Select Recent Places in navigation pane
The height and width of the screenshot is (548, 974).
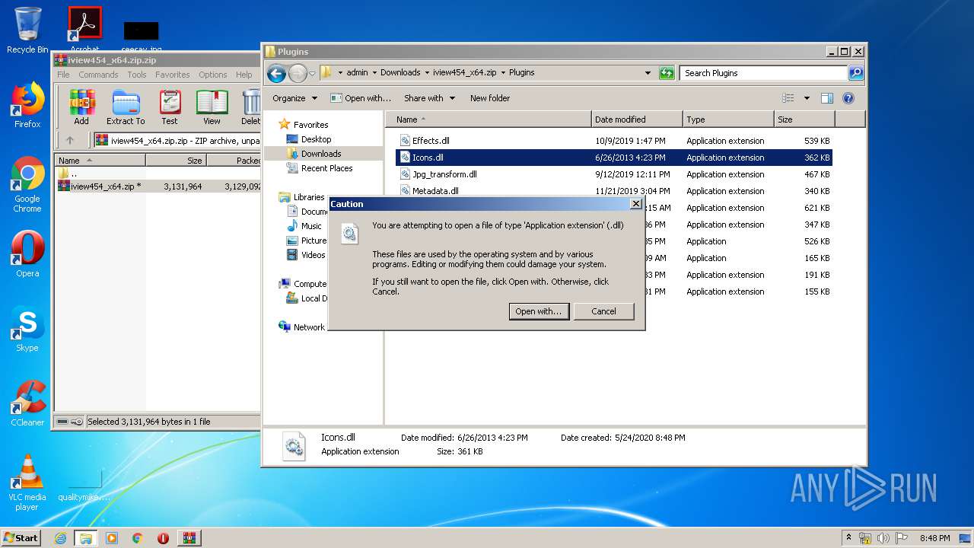(326, 168)
